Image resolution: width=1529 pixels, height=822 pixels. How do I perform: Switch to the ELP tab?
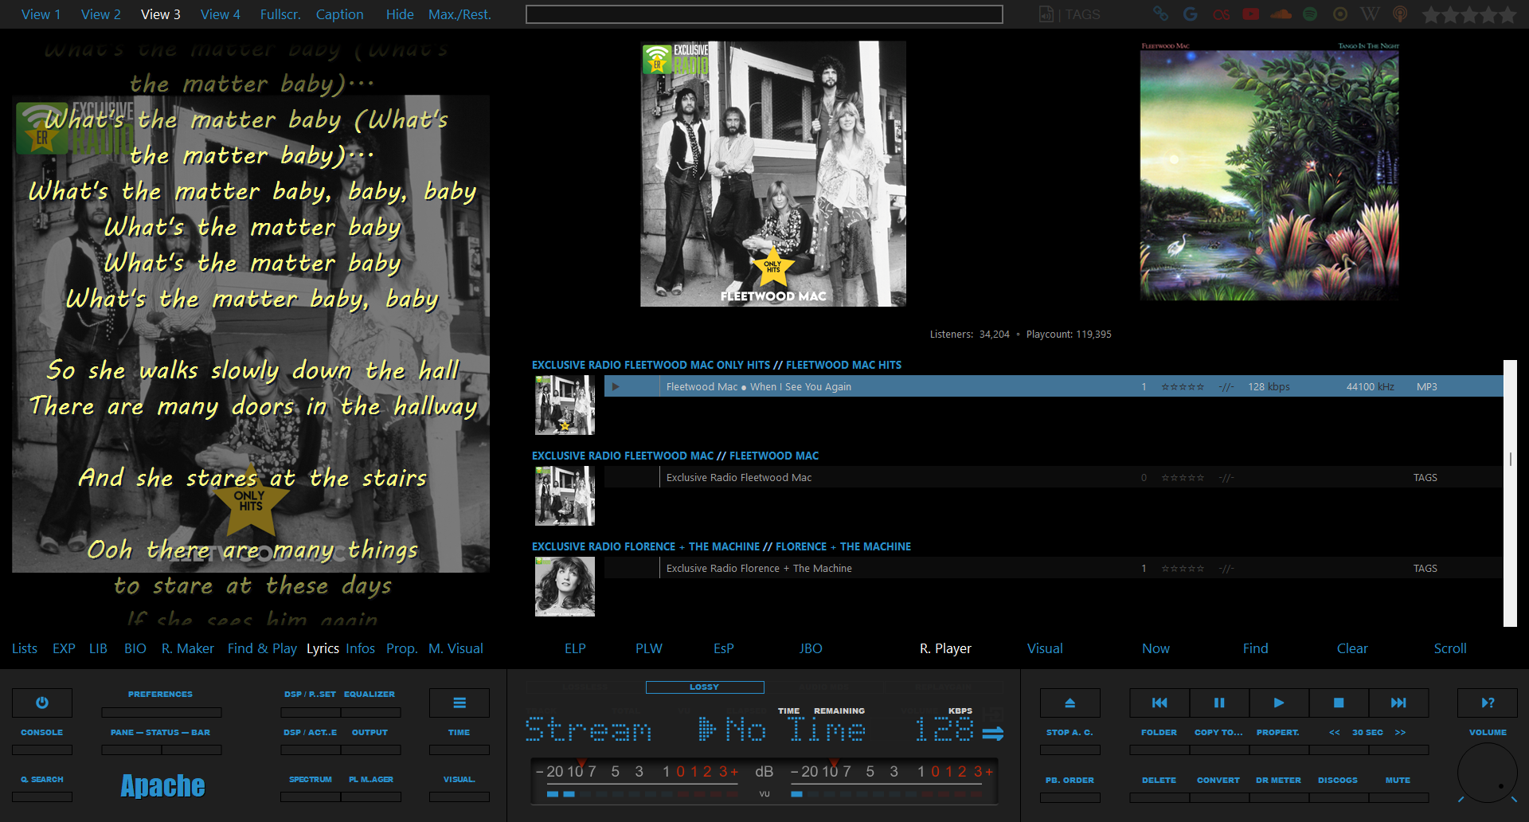[x=575, y=648]
